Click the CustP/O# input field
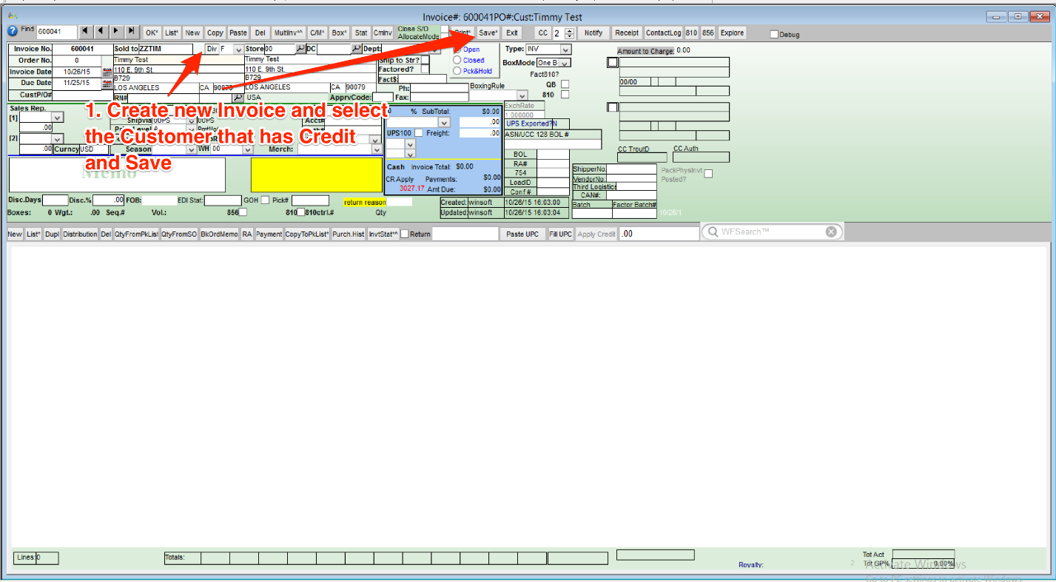Screen dimensions: 1056x582 click(81, 95)
